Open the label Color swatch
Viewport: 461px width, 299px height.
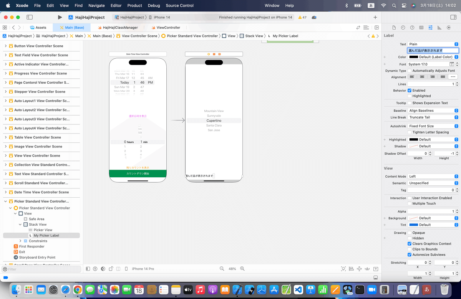(413, 57)
